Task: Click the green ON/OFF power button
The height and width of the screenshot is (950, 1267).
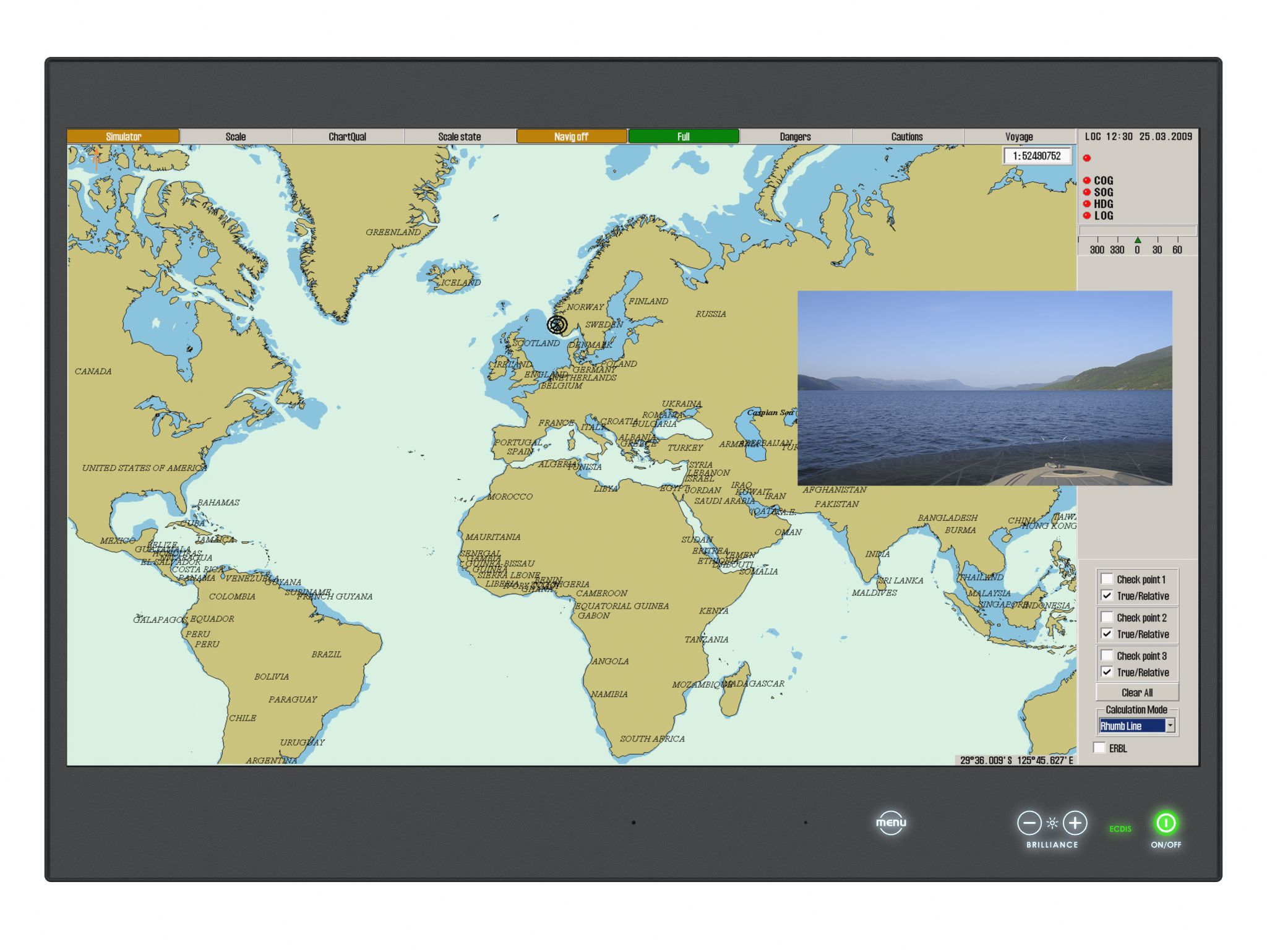Action: [1166, 823]
